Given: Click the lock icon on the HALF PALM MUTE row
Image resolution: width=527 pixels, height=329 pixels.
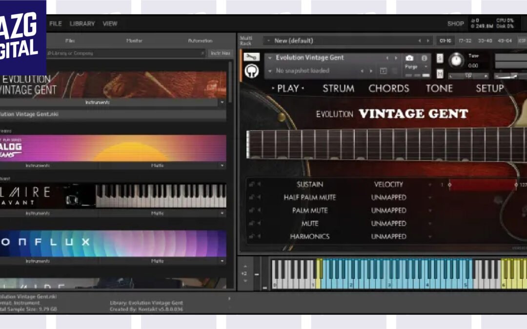Looking at the screenshot, I should 251,197.
